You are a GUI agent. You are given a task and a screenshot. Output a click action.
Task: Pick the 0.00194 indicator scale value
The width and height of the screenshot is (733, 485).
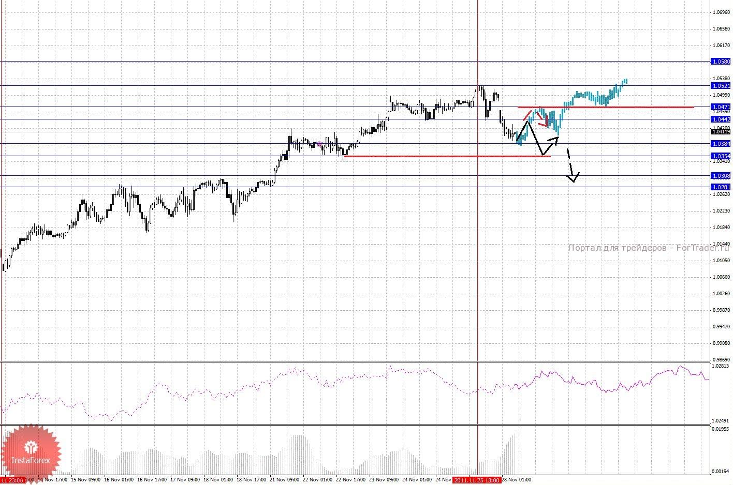pos(721,472)
